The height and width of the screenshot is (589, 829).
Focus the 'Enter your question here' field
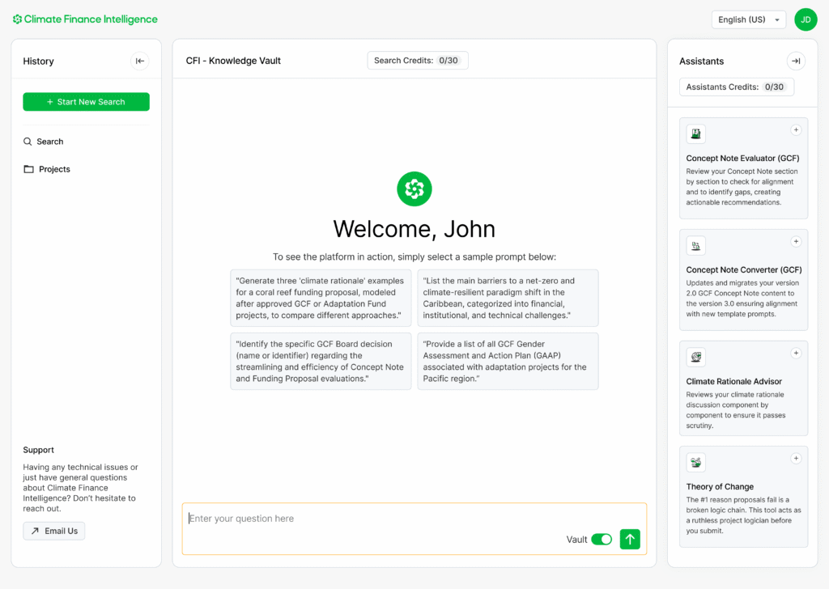coord(372,519)
